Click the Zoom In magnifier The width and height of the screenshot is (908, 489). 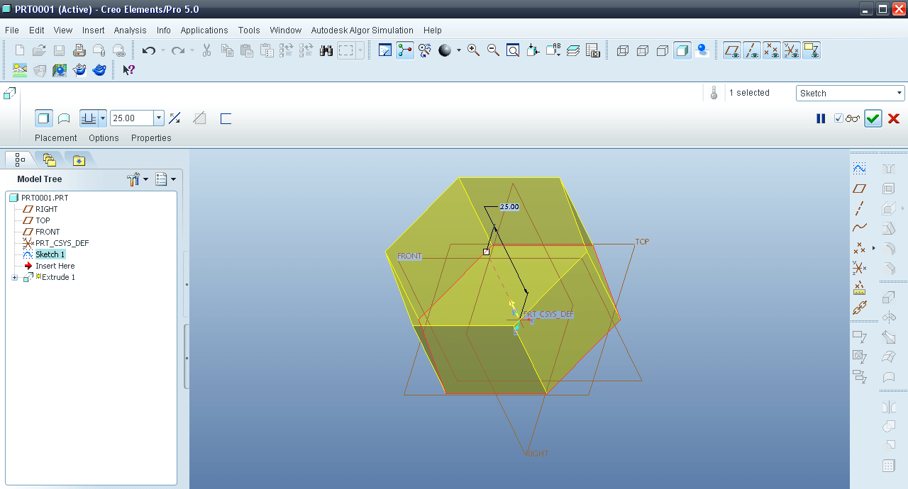(x=473, y=50)
